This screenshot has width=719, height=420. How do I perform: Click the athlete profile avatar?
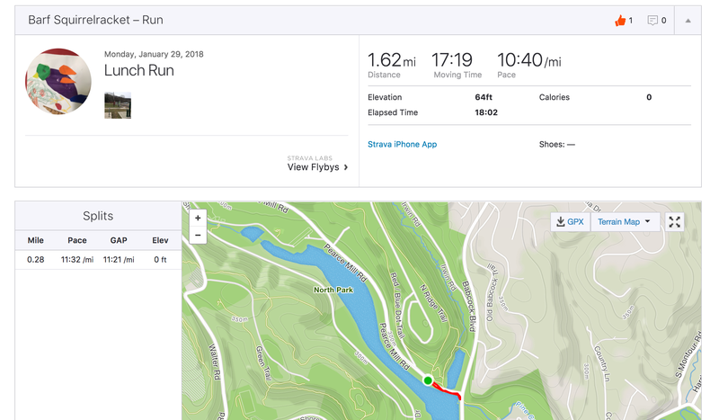58,82
